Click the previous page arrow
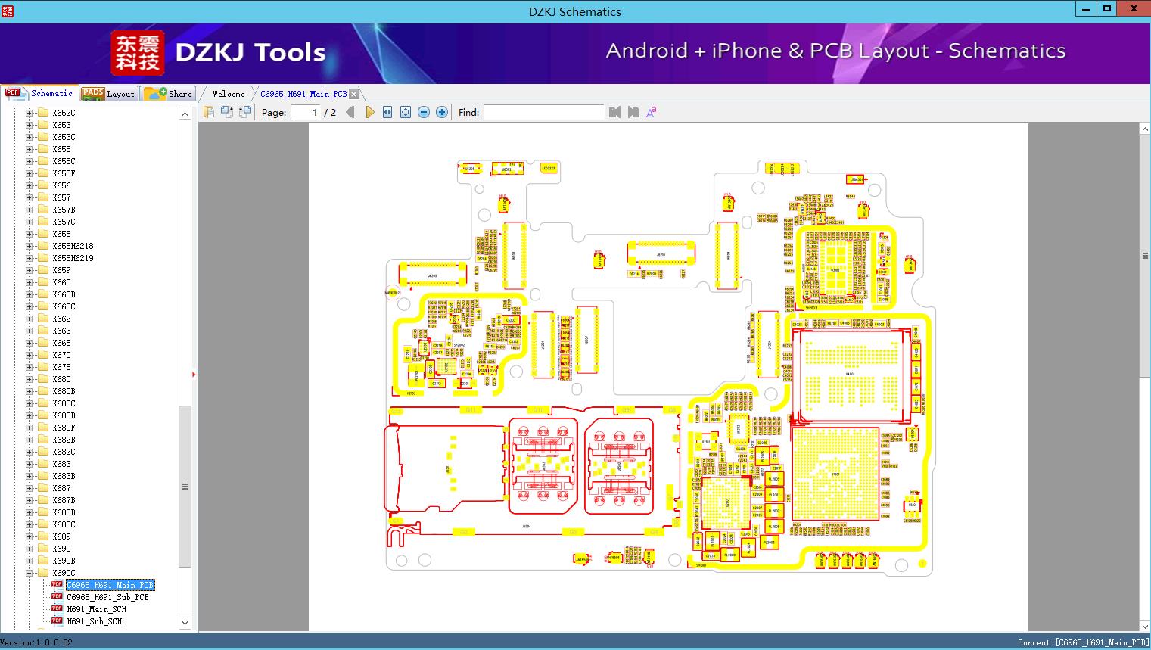This screenshot has width=1151, height=650. 350,112
